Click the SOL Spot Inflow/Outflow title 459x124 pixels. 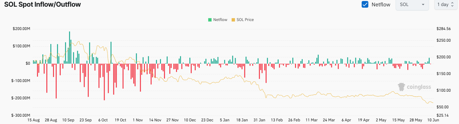[42, 4]
